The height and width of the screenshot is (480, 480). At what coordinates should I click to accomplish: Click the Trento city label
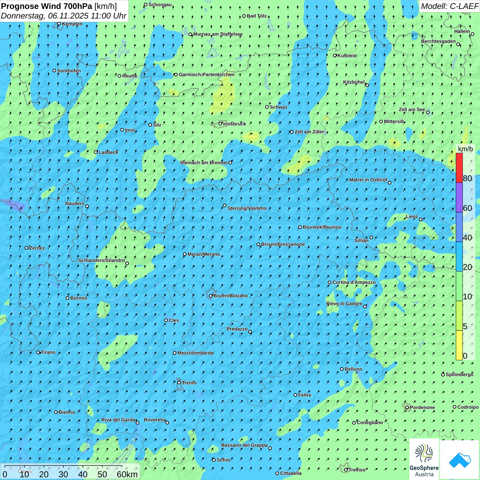(189, 383)
